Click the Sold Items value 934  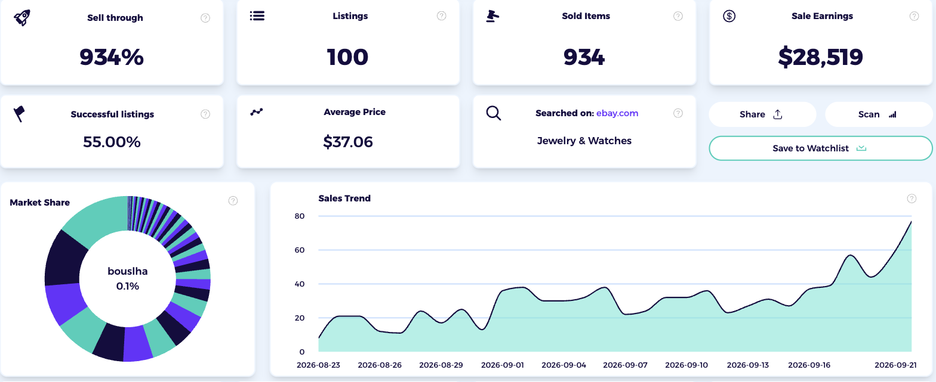(584, 57)
